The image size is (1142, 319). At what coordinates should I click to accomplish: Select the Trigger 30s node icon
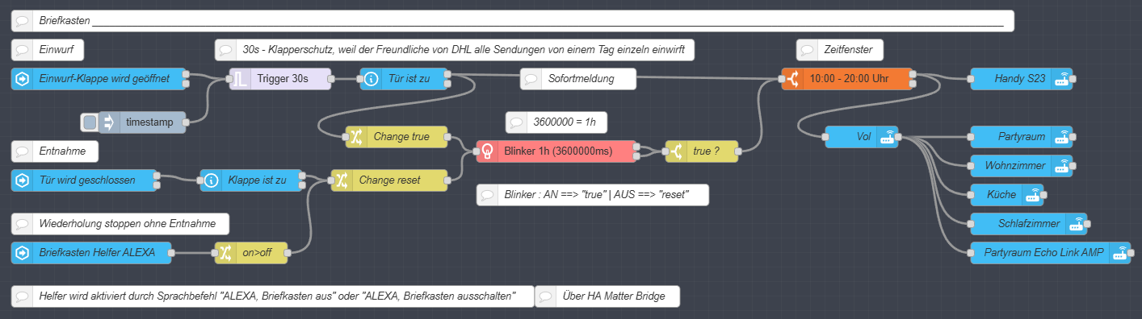(241, 79)
